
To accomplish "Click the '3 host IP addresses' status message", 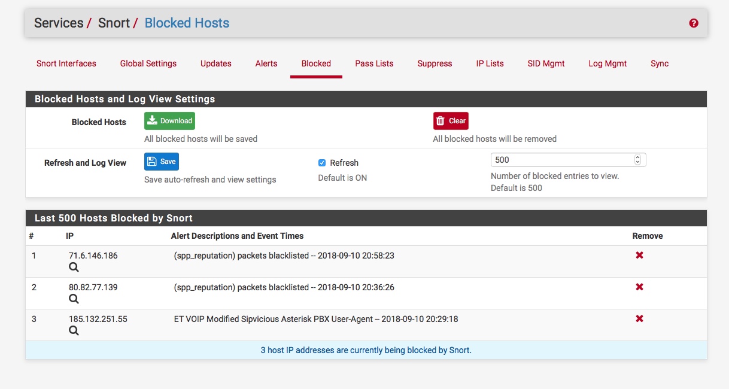I will (x=366, y=350).
